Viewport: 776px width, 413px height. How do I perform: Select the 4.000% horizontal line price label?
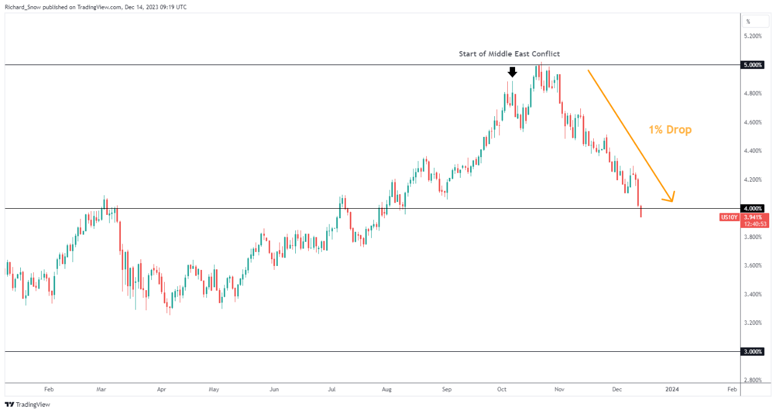753,209
